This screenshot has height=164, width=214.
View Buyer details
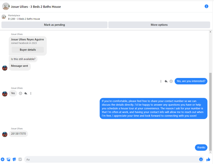tap(28, 50)
